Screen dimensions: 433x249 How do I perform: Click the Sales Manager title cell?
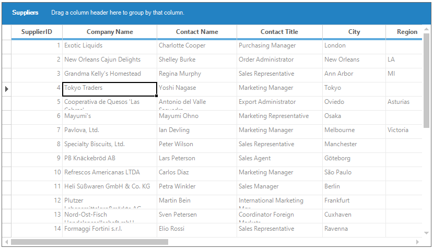tap(279, 188)
